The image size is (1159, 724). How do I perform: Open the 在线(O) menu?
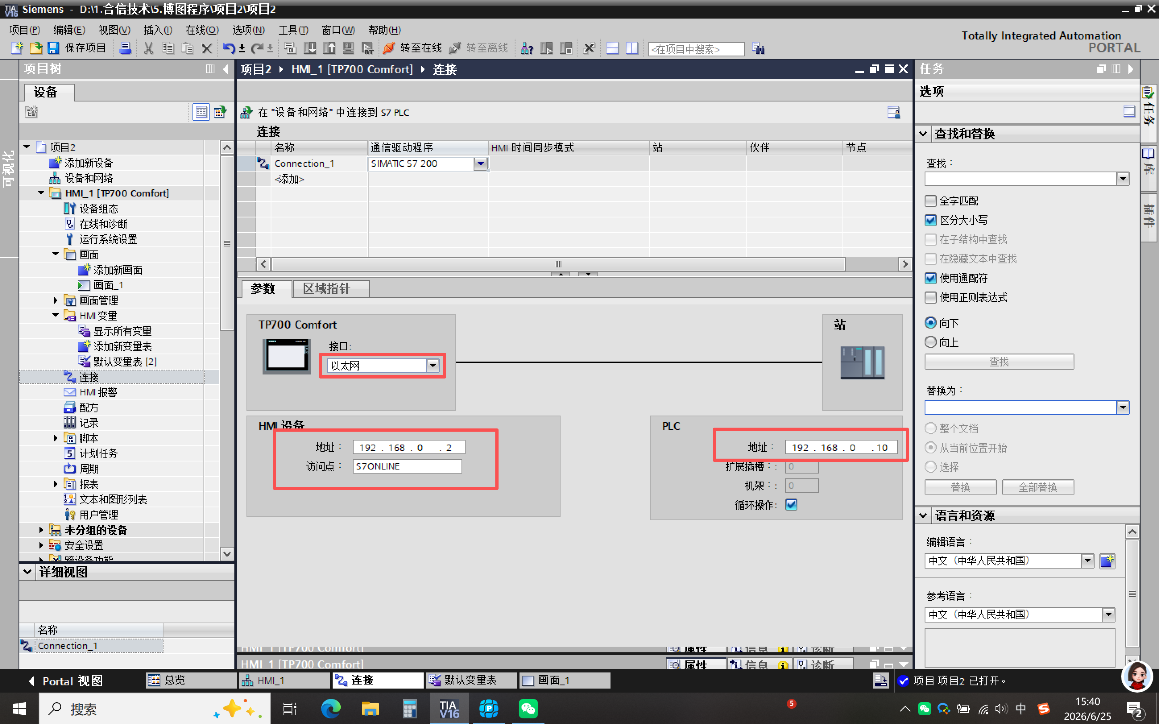point(202,30)
